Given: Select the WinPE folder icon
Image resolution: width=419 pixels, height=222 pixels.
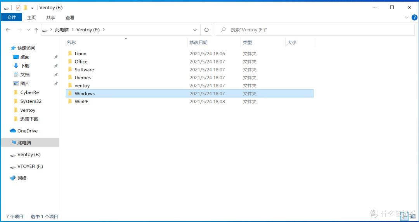Looking at the screenshot, I should click(x=70, y=101).
